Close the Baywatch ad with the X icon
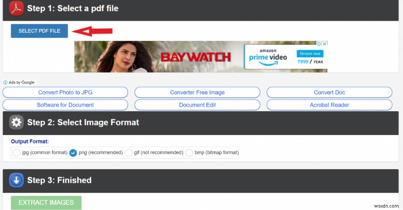Screen dimensions: 403x210 point(324,44)
